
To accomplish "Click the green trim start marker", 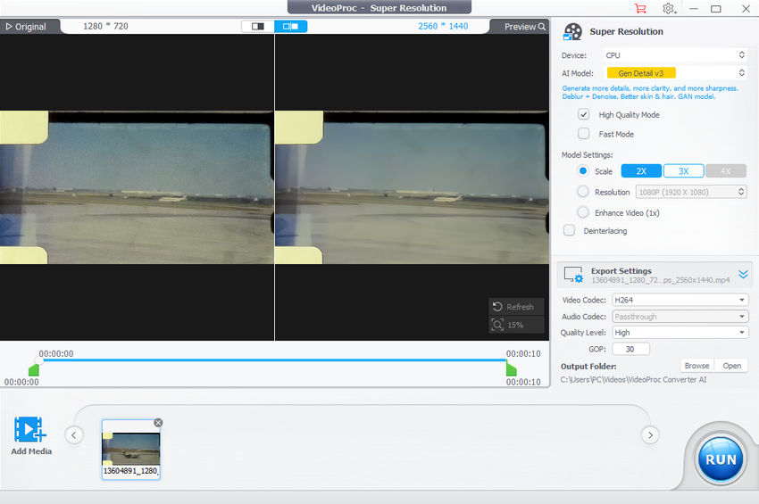I will click(33, 370).
